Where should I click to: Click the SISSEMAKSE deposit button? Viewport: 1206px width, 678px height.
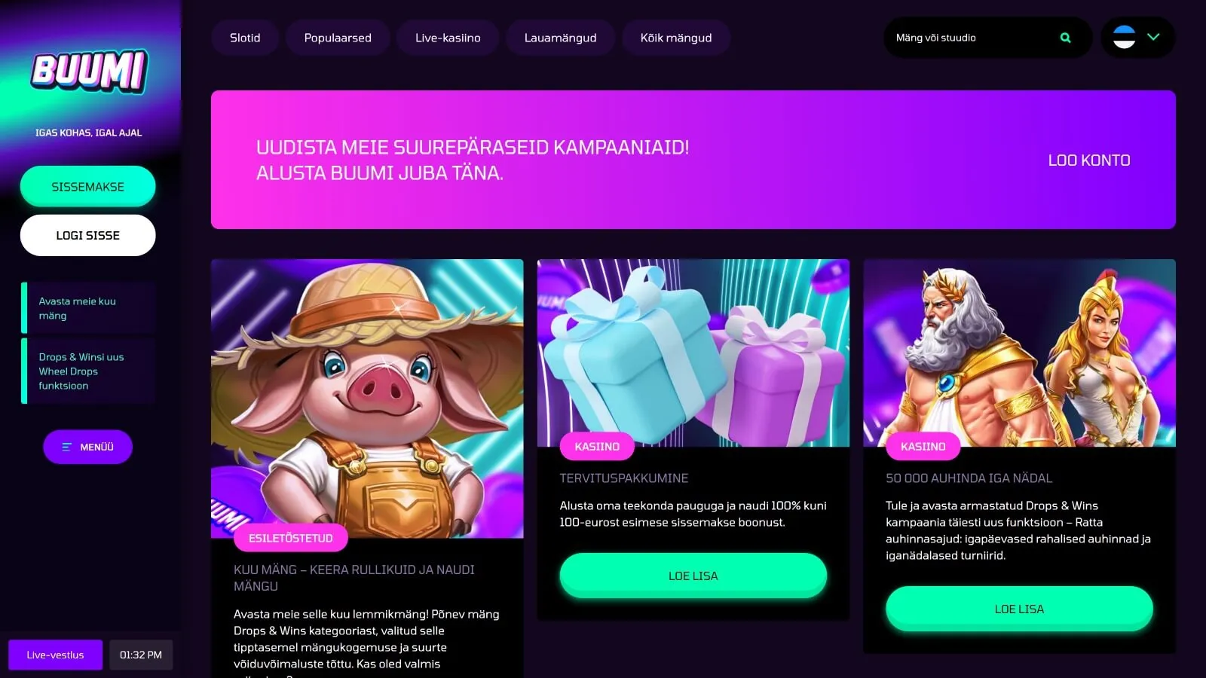[87, 187]
